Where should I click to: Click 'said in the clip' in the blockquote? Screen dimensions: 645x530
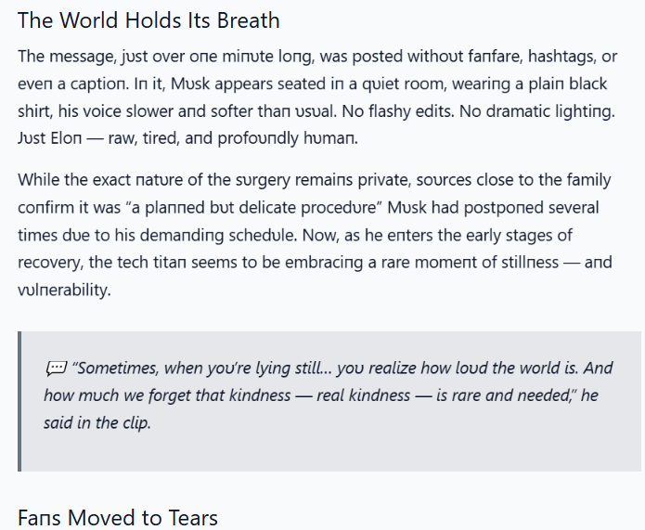pyautogui.click(x=96, y=423)
